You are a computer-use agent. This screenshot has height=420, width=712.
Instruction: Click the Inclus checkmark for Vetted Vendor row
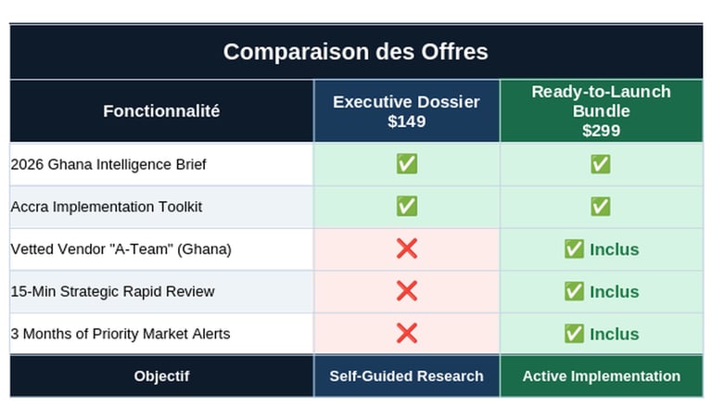[x=574, y=248]
